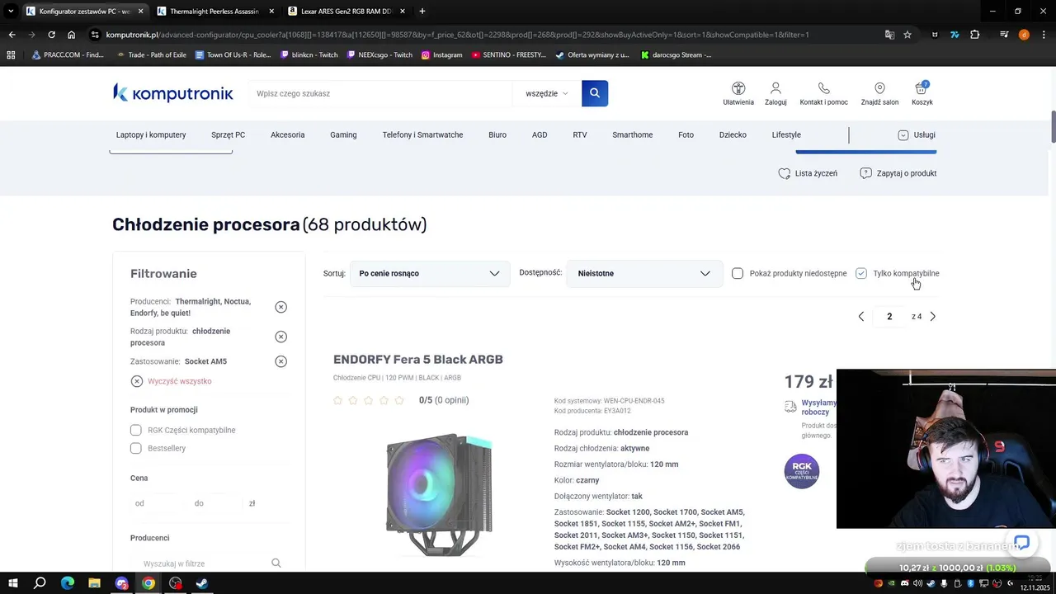
Task: Go to next results page arrow
Action: [x=933, y=317]
